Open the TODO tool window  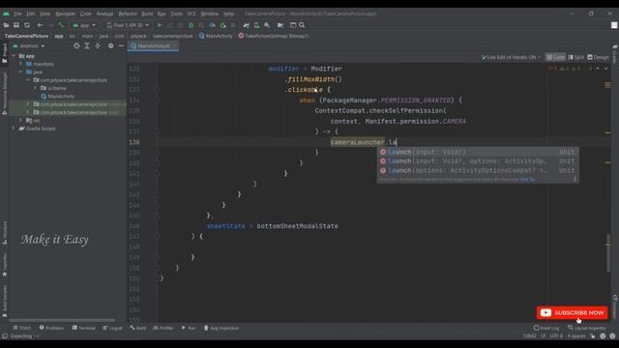[x=21, y=328]
